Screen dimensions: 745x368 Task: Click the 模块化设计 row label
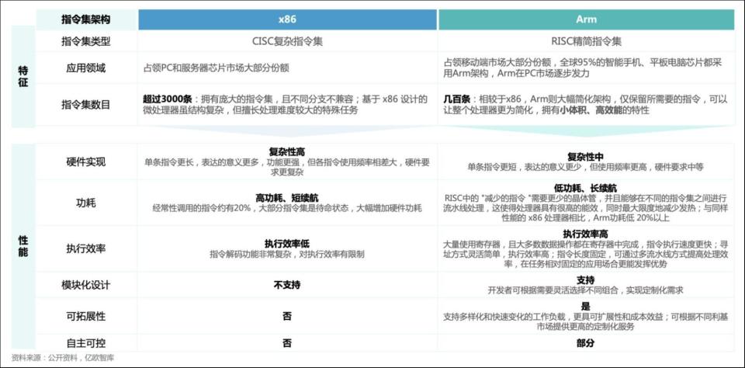tap(85, 285)
